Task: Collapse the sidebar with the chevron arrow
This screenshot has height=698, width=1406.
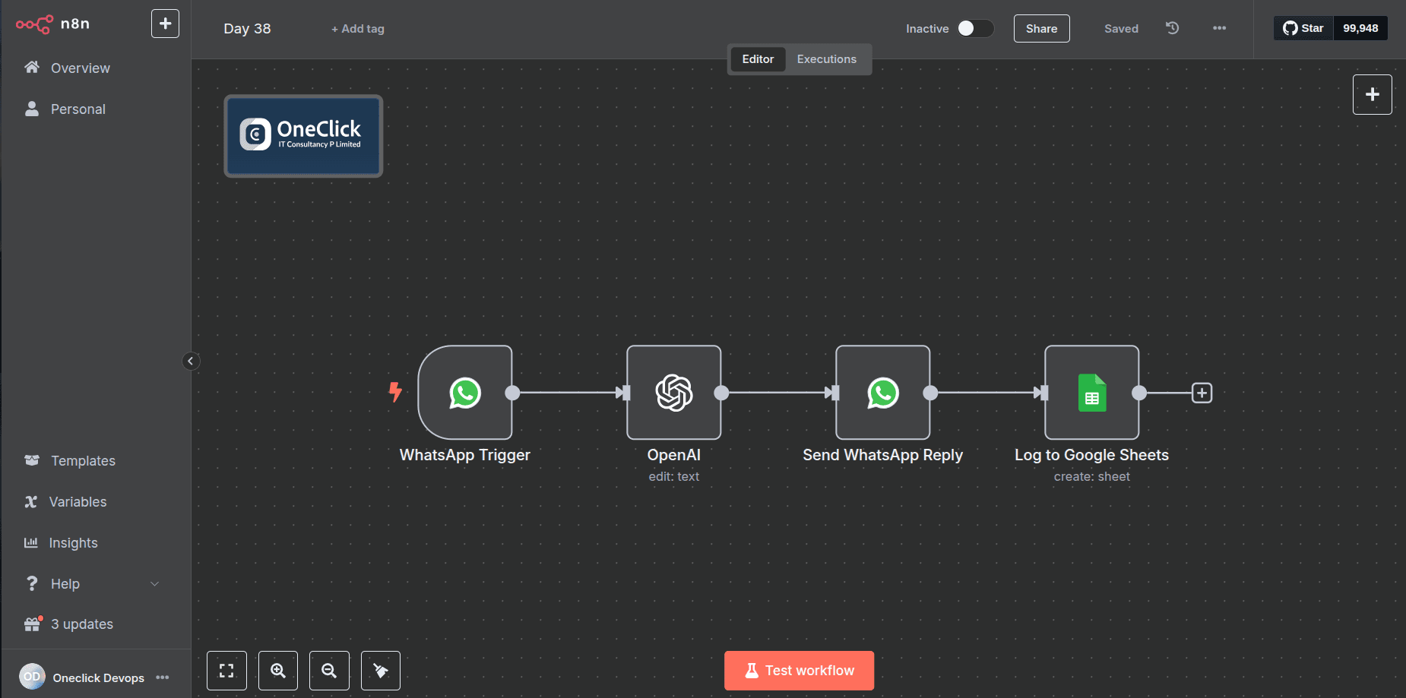Action: 191,361
